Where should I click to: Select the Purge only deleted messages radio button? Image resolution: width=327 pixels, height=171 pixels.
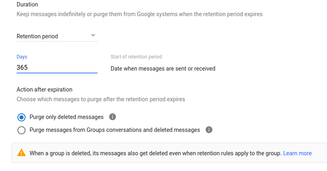(21, 117)
